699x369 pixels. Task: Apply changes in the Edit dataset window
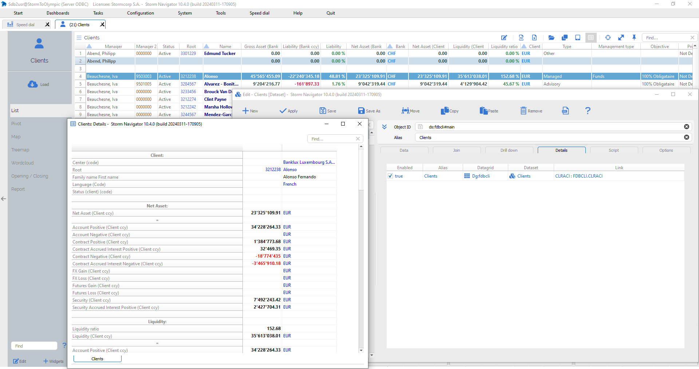(x=288, y=111)
